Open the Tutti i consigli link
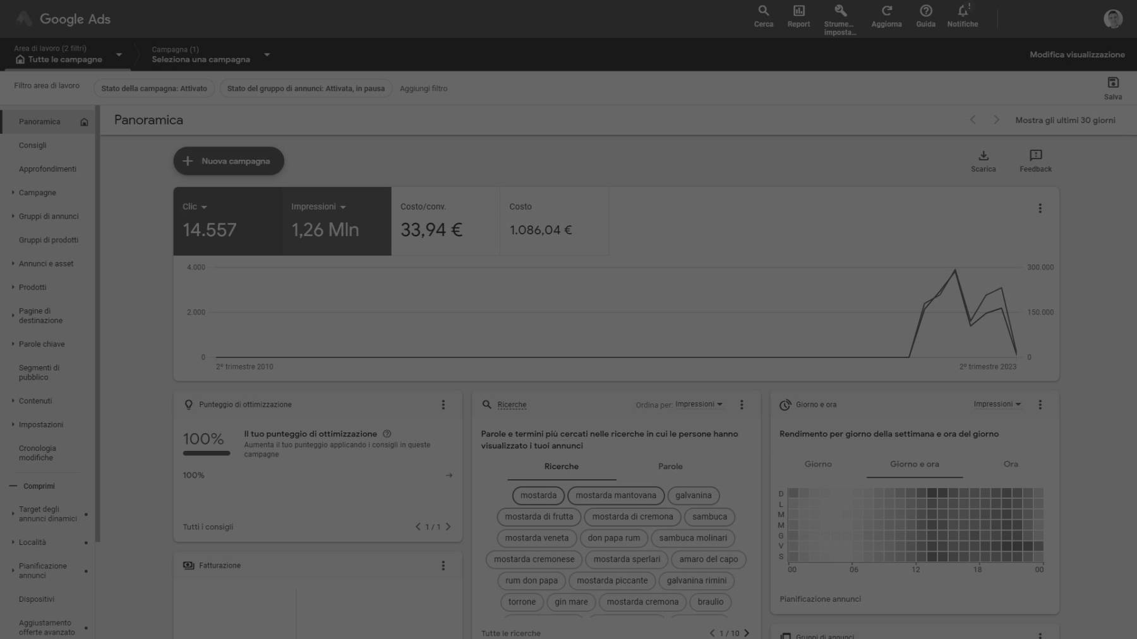This screenshot has height=639, width=1137. coord(208,527)
